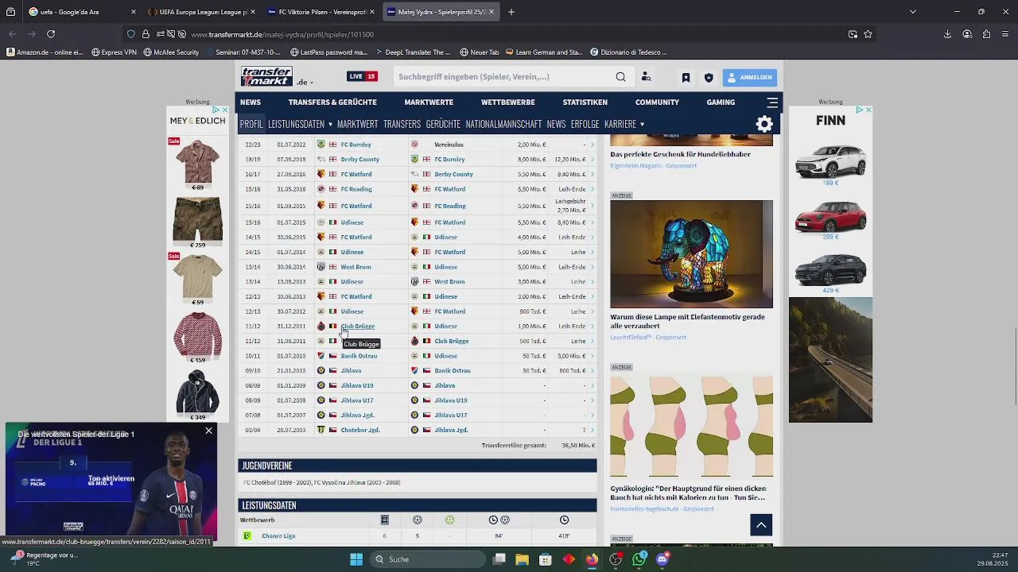Open WhatsApp from the taskbar
Screen dimensions: 1018x572
tap(639, 559)
